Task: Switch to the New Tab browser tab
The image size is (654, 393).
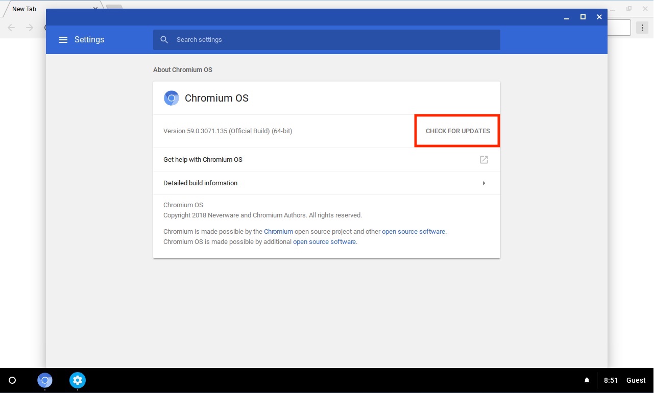Action: point(25,9)
